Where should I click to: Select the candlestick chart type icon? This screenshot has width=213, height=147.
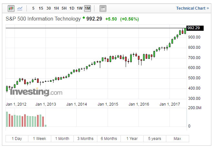pyautogui.click(x=11, y=8)
